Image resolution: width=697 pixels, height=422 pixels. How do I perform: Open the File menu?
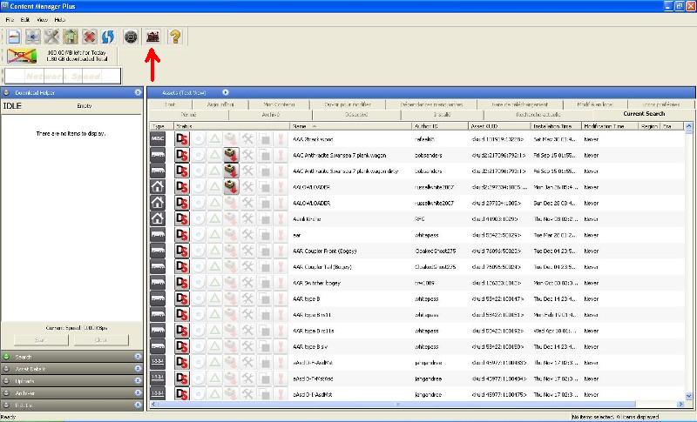(10, 20)
